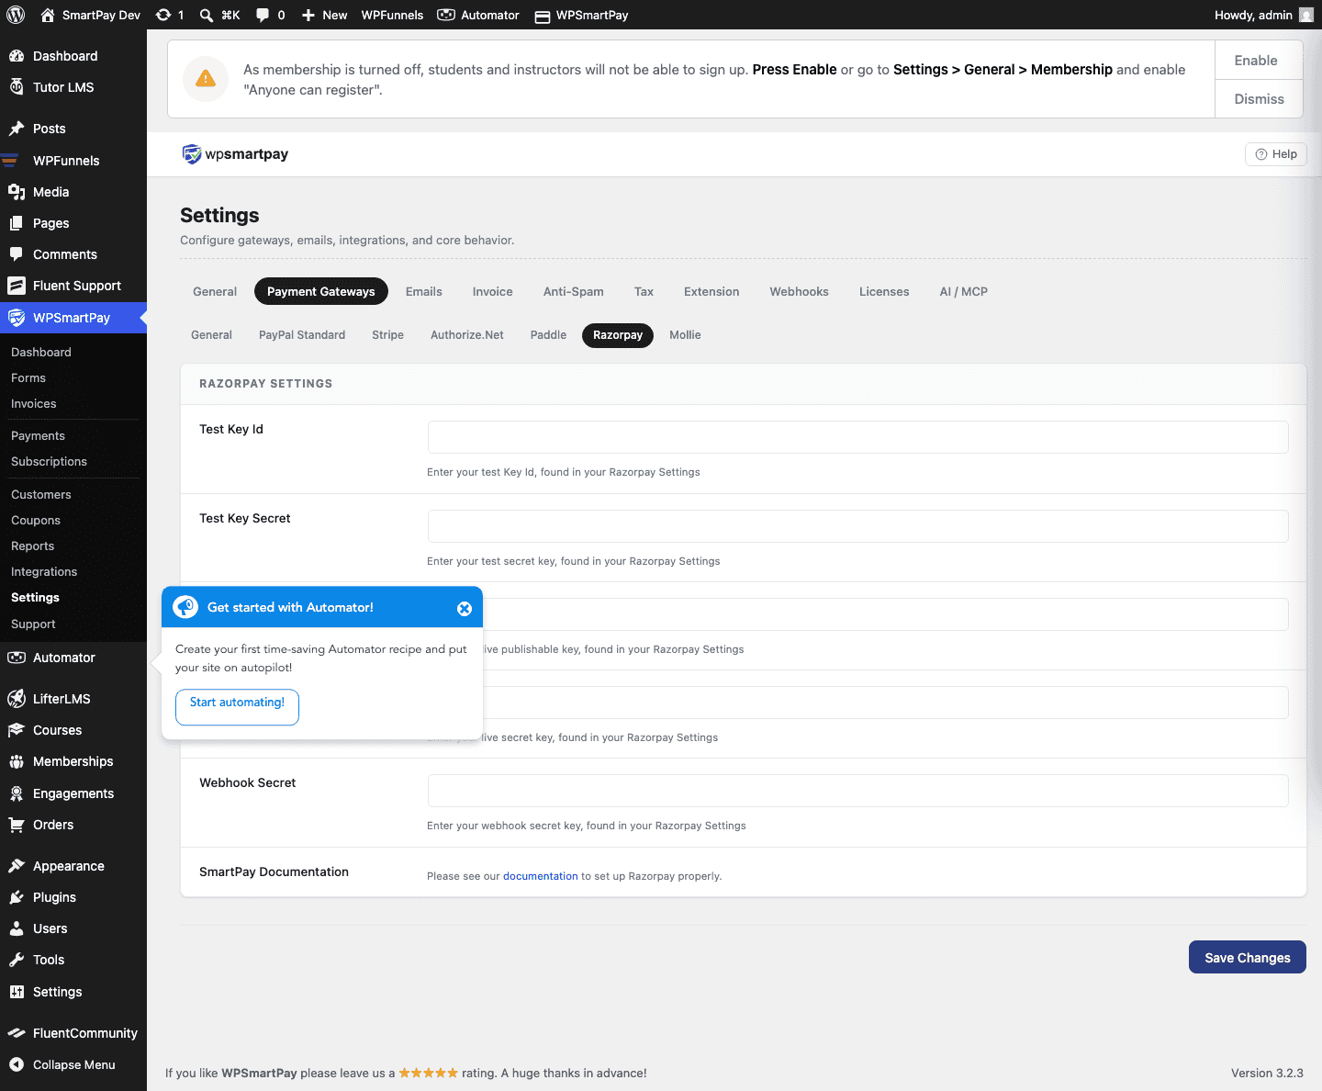Click the WordPress logo icon in admin bar
Screen dimensions: 1322x1091
point(16,15)
